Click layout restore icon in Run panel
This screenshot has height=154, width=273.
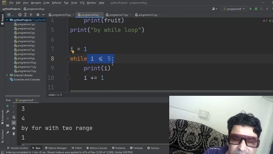8,125
